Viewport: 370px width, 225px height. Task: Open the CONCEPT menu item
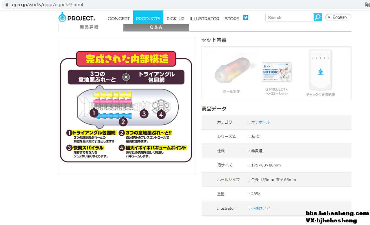(119, 19)
